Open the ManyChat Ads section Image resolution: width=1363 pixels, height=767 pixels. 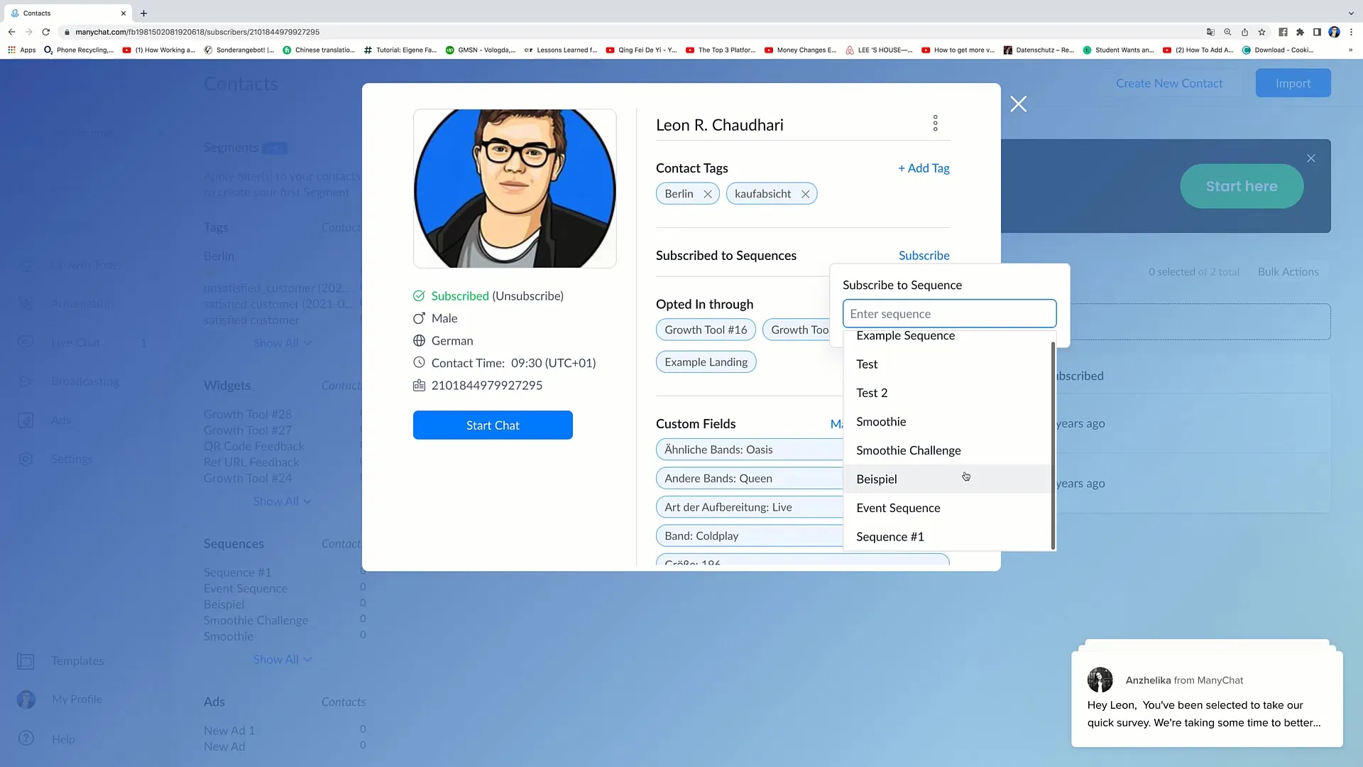click(x=61, y=421)
